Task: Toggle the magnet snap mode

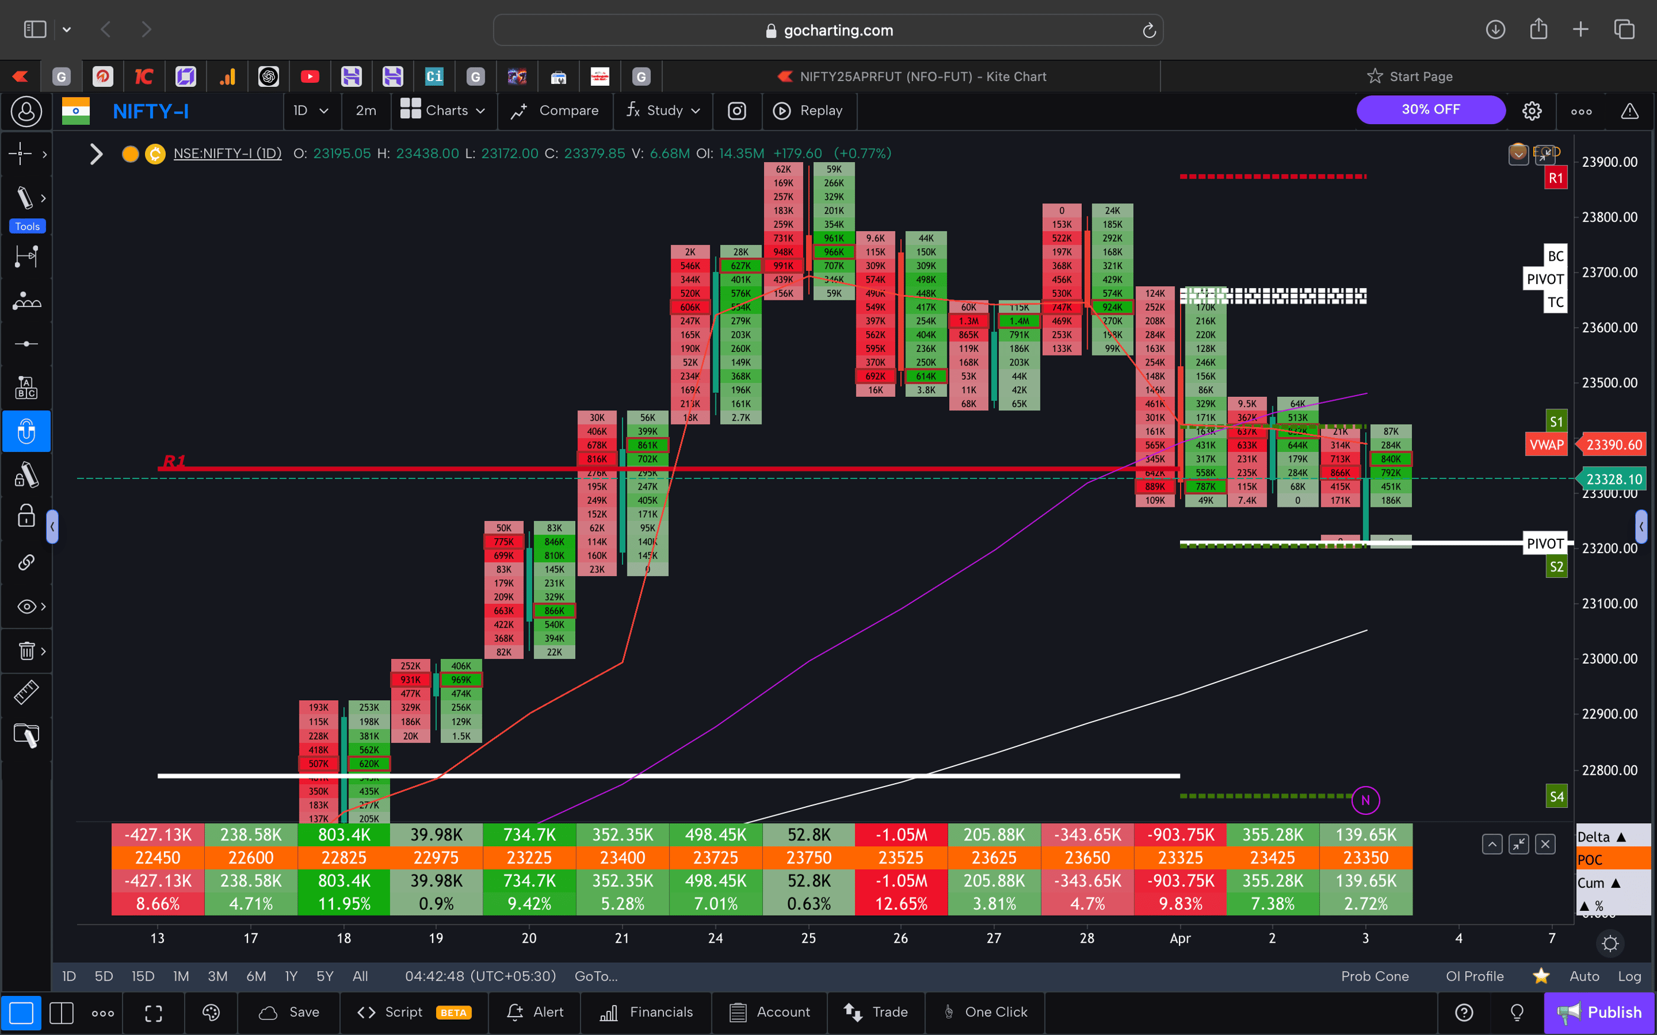Action: click(x=27, y=431)
